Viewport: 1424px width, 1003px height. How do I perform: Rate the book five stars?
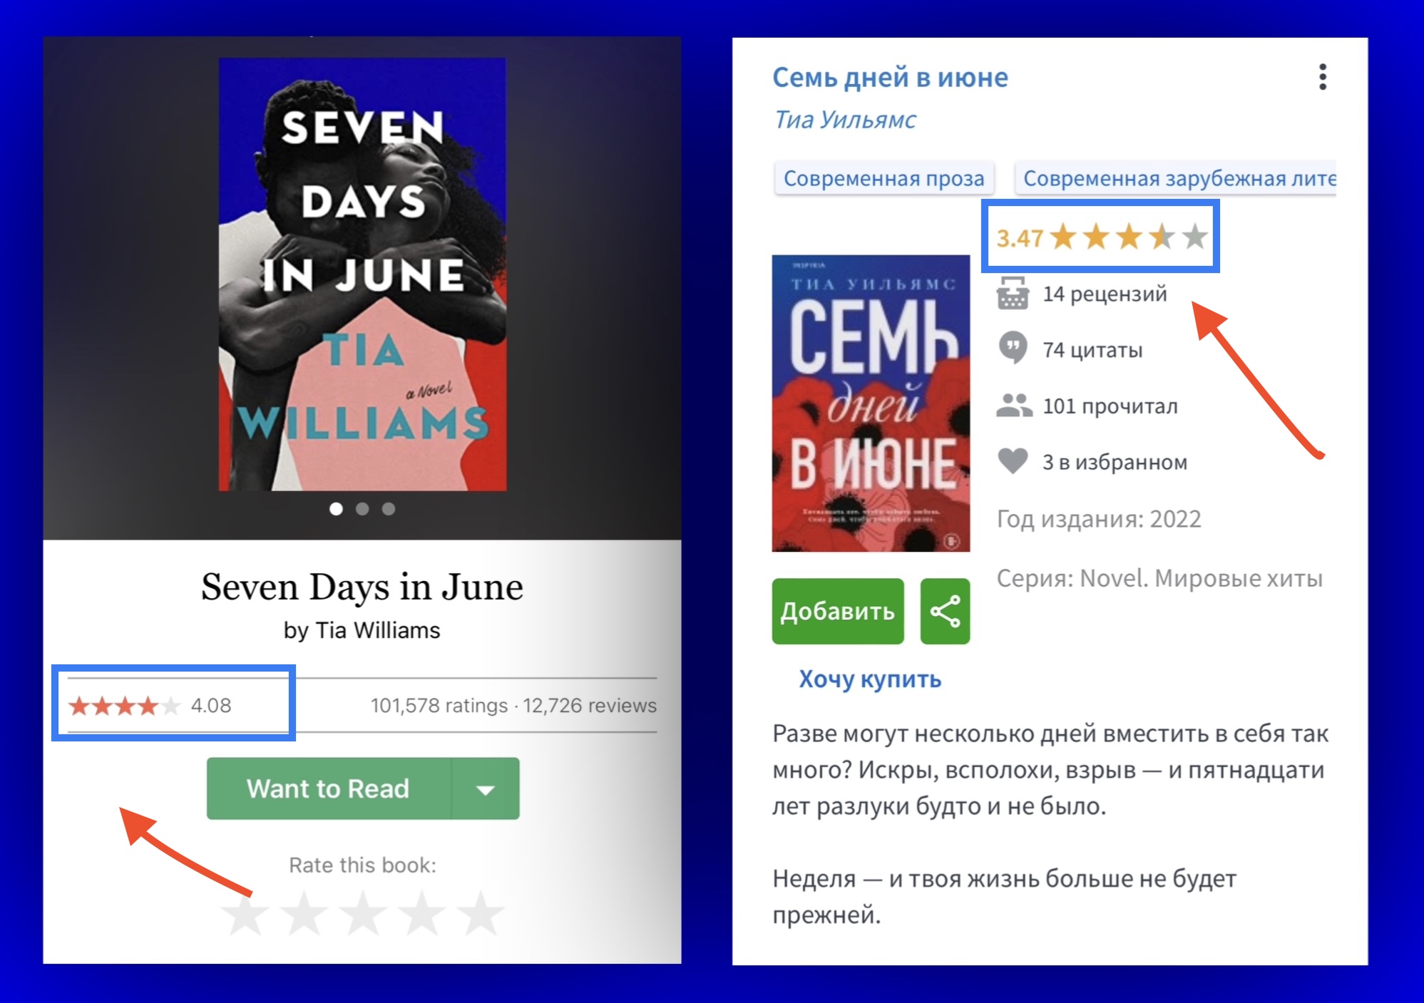(480, 912)
